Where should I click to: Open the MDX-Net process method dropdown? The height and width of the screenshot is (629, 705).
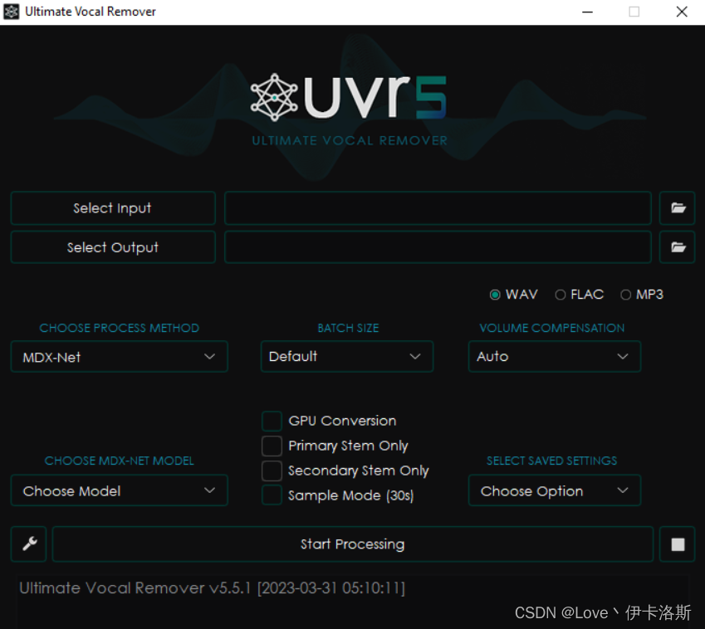tap(119, 357)
